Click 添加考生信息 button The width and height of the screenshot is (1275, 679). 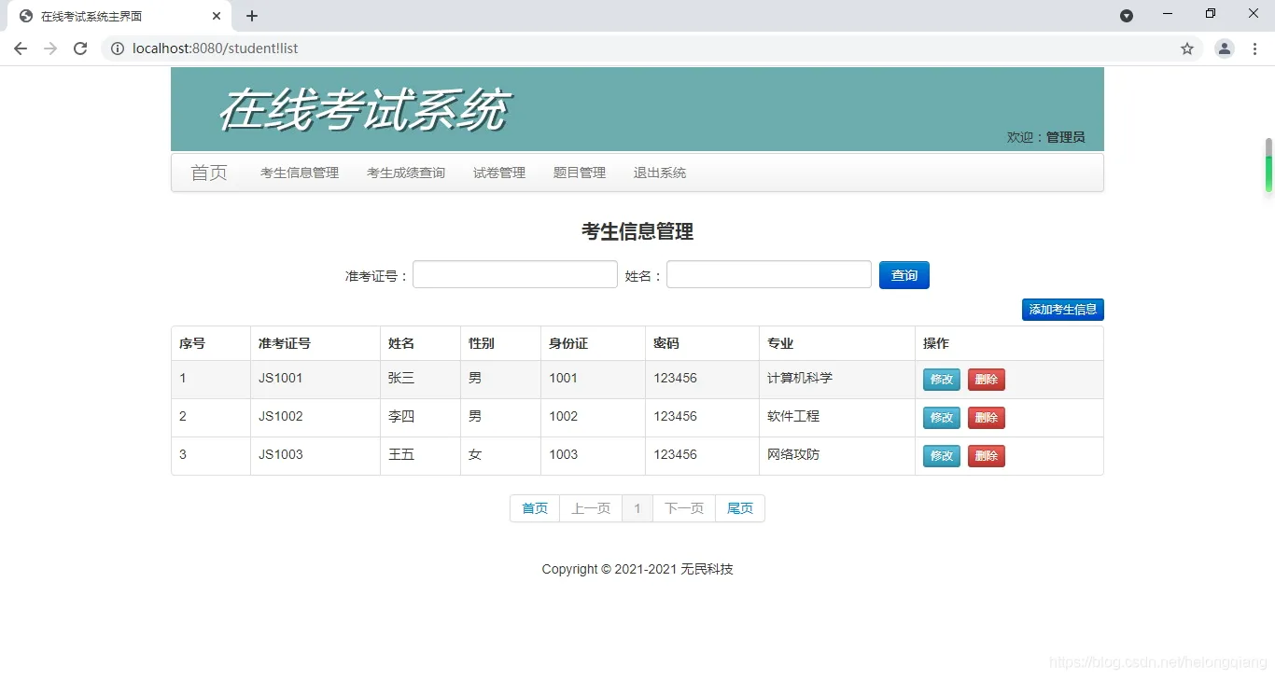1063,310
